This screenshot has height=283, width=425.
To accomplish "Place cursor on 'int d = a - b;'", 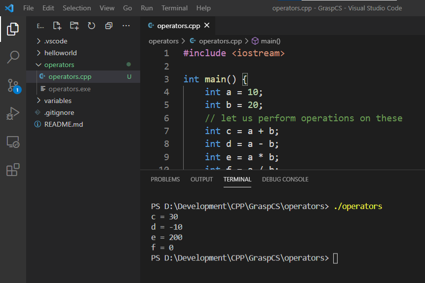I will pyautogui.click(x=242, y=144).
